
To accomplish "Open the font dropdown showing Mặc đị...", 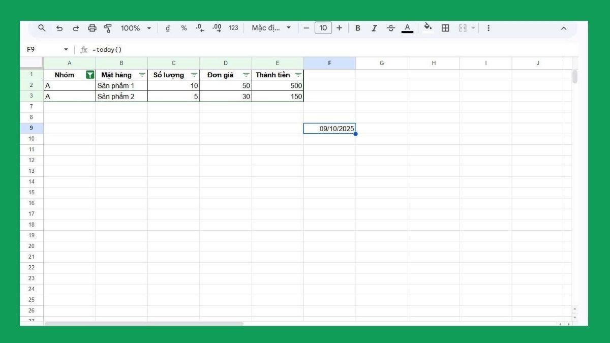I will coord(272,28).
